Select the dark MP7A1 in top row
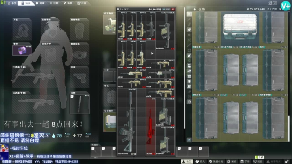This screenshot has width=292, height=164. 150,26
